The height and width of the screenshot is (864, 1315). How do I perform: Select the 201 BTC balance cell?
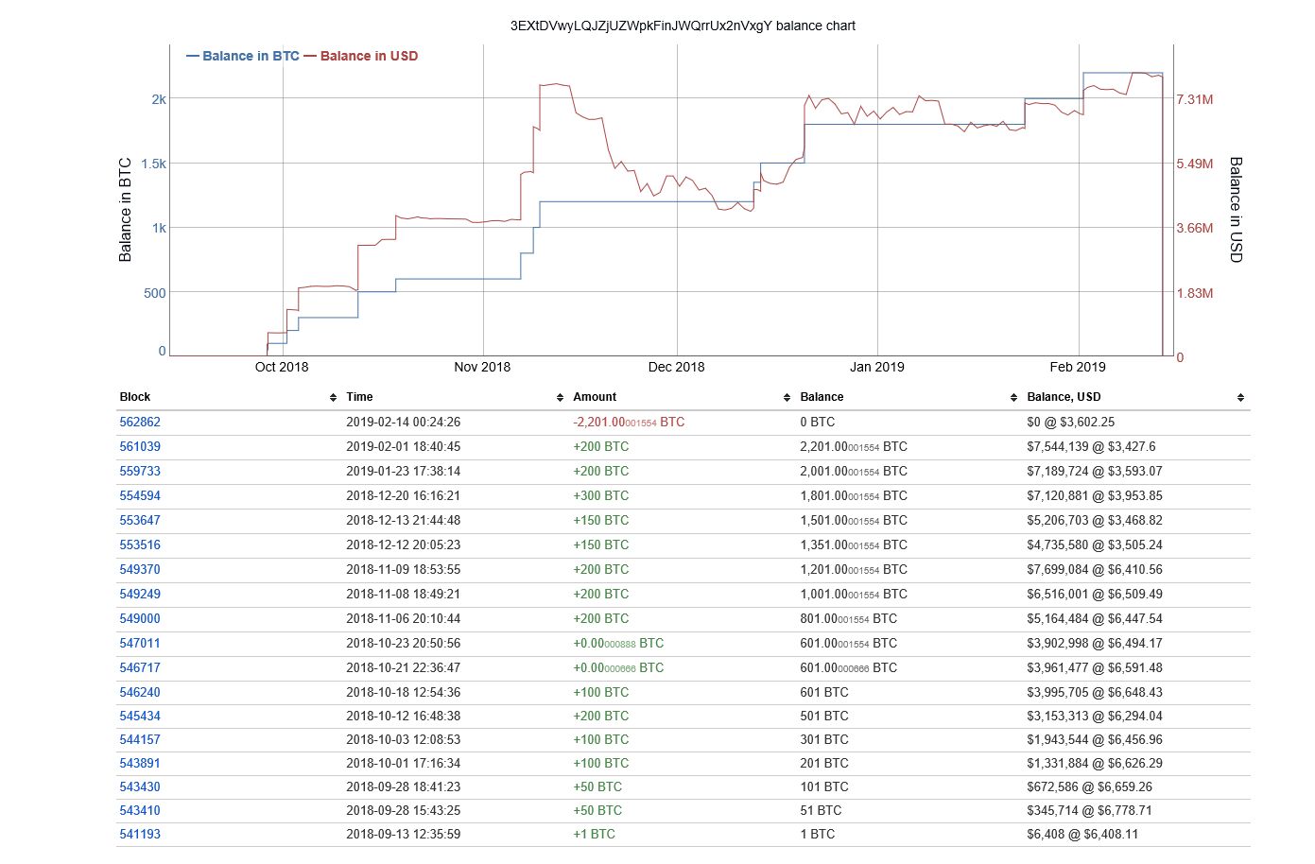point(824,763)
